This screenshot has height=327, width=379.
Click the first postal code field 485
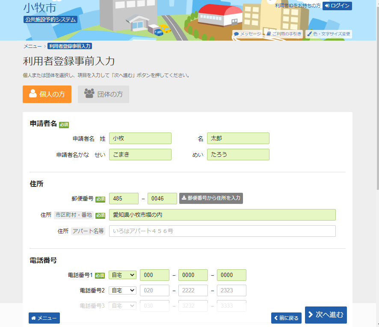point(124,198)
